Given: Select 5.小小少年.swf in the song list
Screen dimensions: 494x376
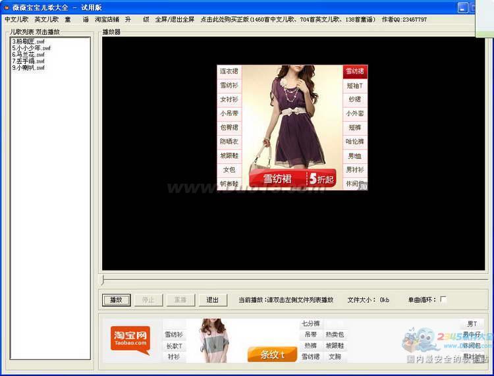Looking at the screenshot, I should pos(31,48).
